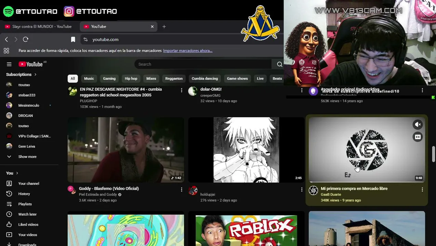
Task: Click the YouTube logo home link
Action: tap(31, 64)
